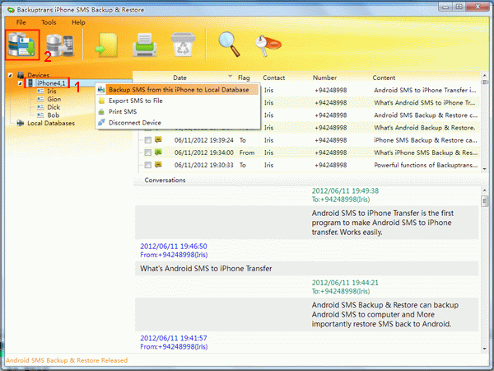The image size is (494, 371).
Task: Click the Content column header
Action: pos(384,77)
